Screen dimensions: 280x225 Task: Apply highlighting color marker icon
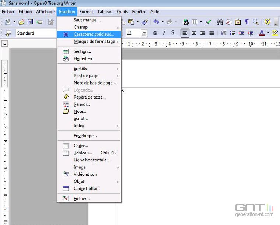tap(275, 33)
